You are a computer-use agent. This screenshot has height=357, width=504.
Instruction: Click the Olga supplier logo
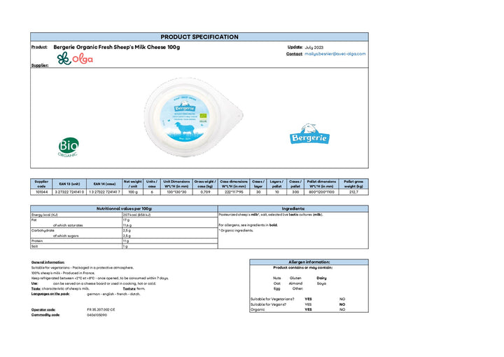coord(75,58)
